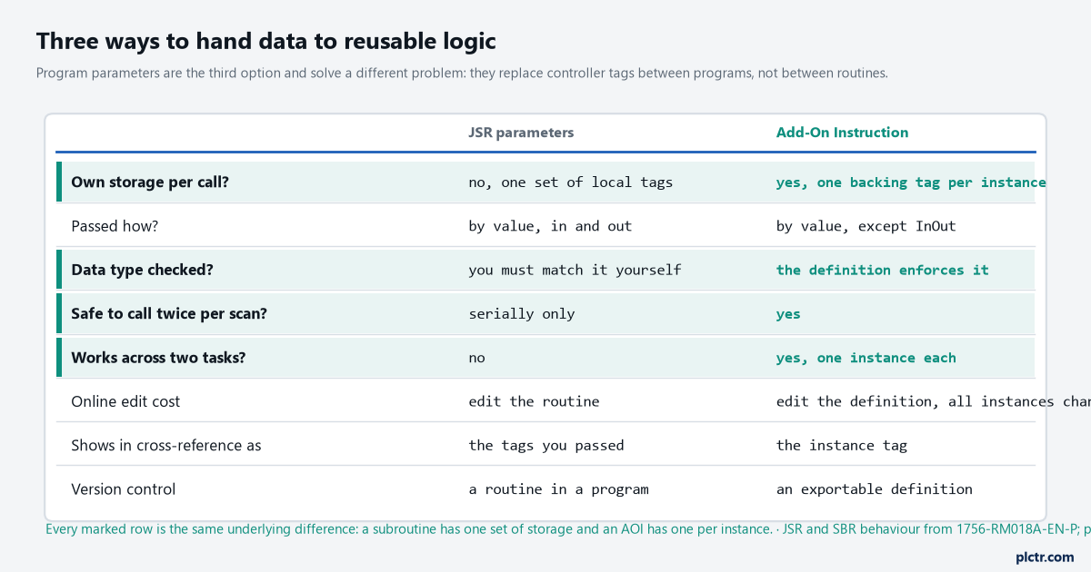Select the 'Add-On Instruction' column header
1091x572 pixels.
(x=842, y=133)
